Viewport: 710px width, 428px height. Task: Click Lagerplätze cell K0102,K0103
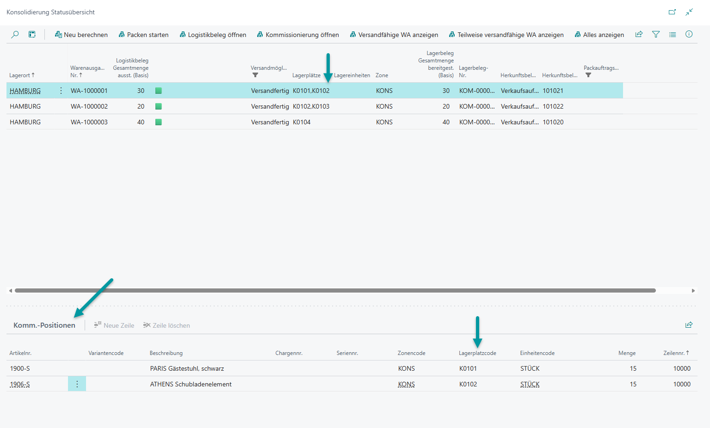(x=311, y=106)
